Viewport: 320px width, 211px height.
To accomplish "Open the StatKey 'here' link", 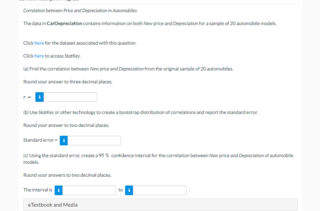I will [x=39, y=56].
